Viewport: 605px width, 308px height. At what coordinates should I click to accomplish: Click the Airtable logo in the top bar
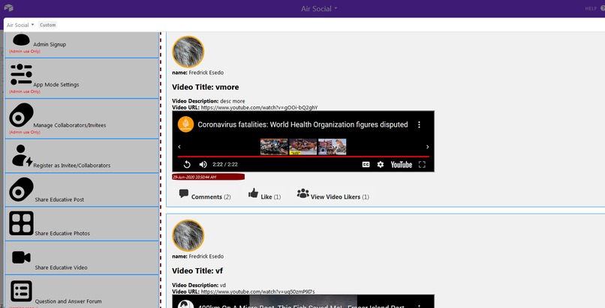pos(8,7)
